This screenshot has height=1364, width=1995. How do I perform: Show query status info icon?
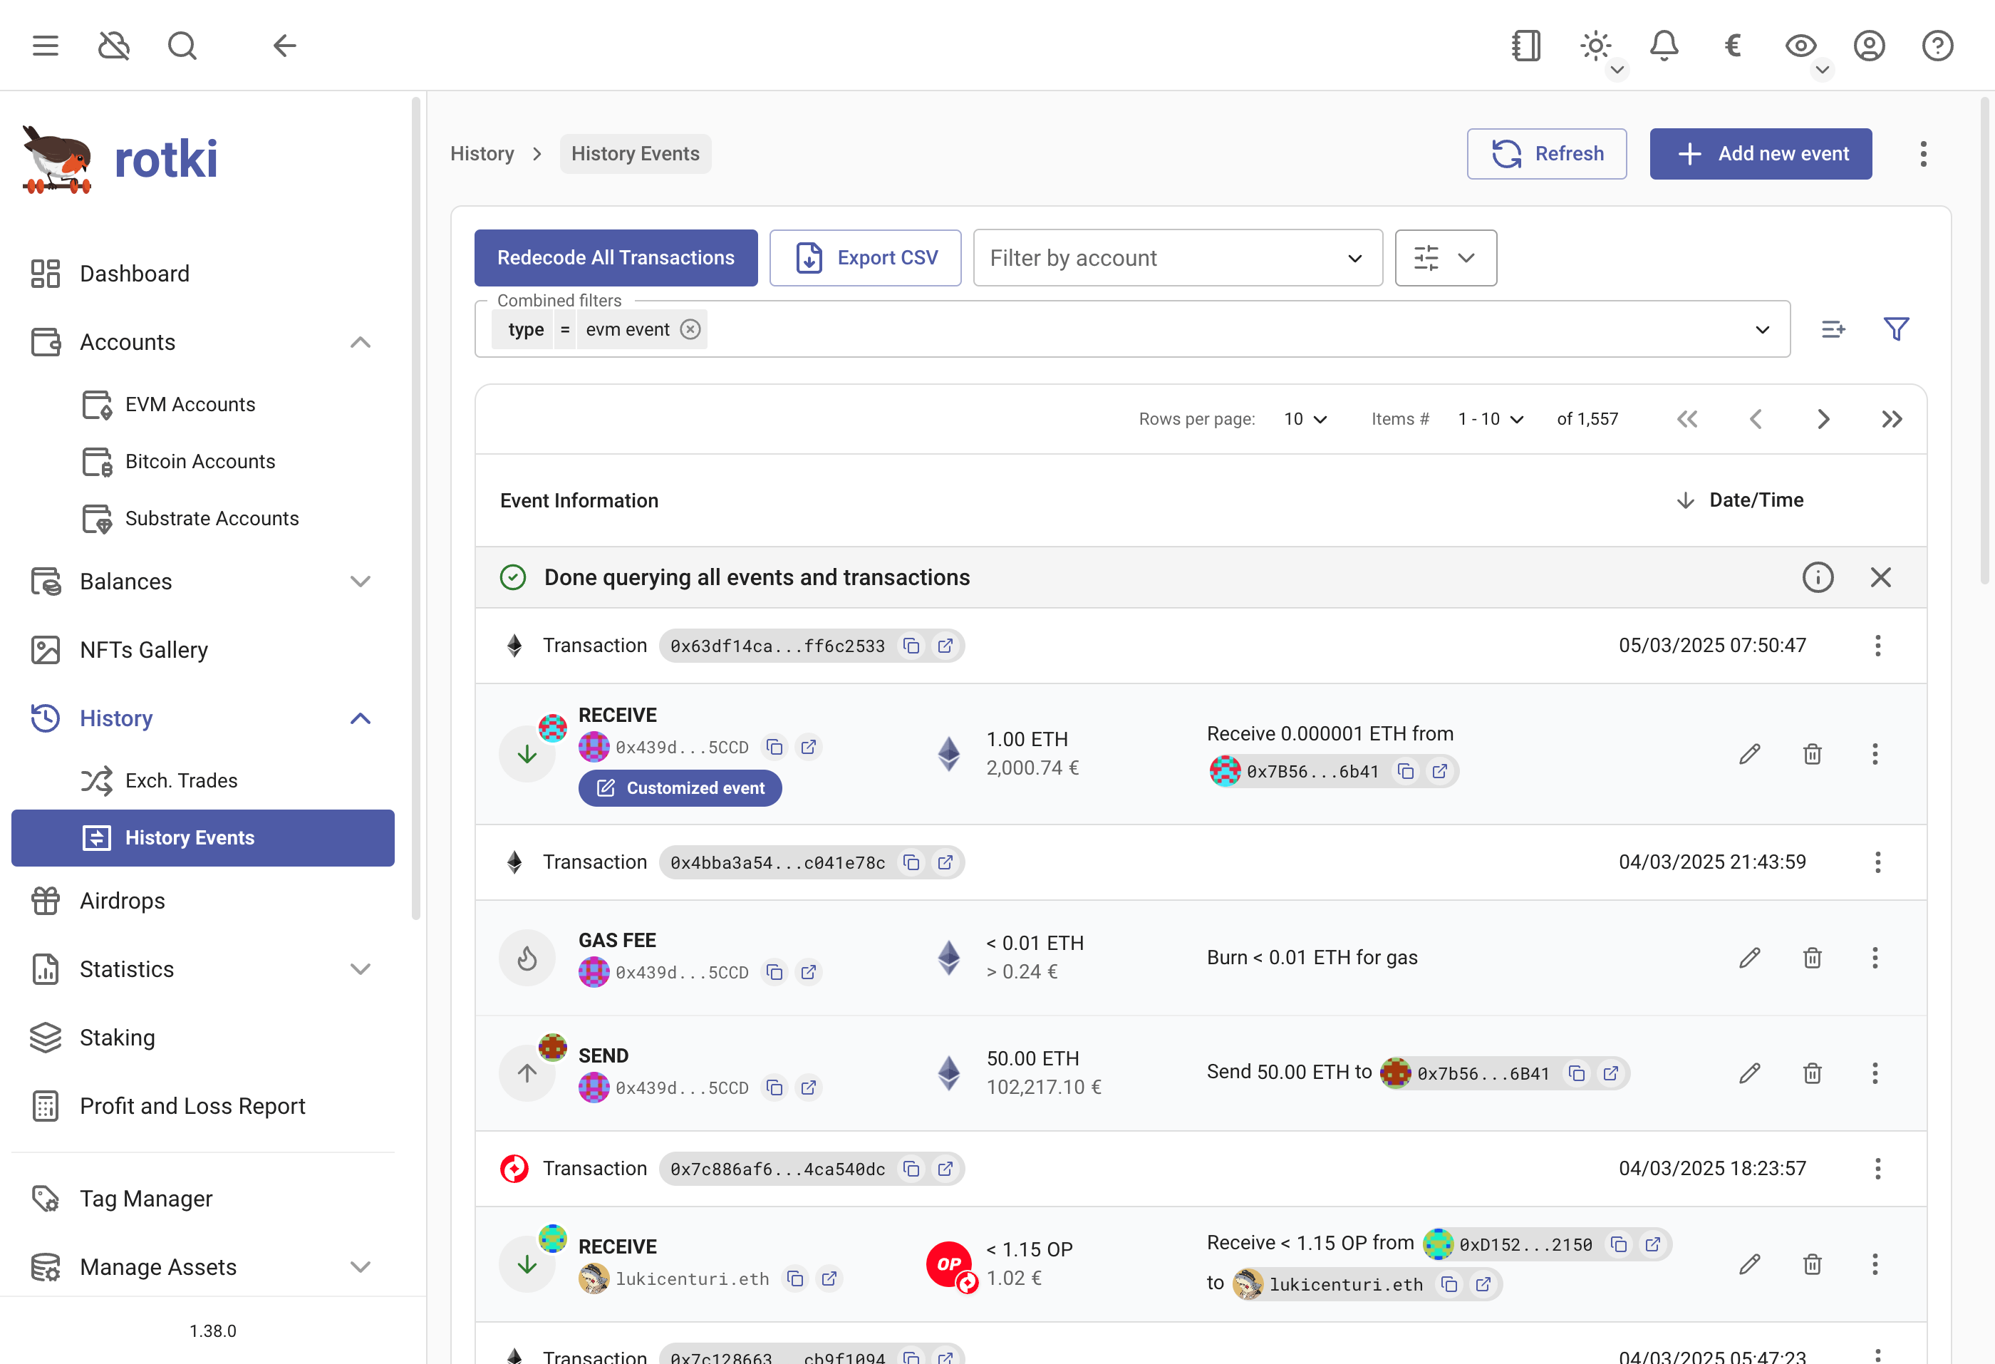pyautogui.click(x=1818, y=578)
